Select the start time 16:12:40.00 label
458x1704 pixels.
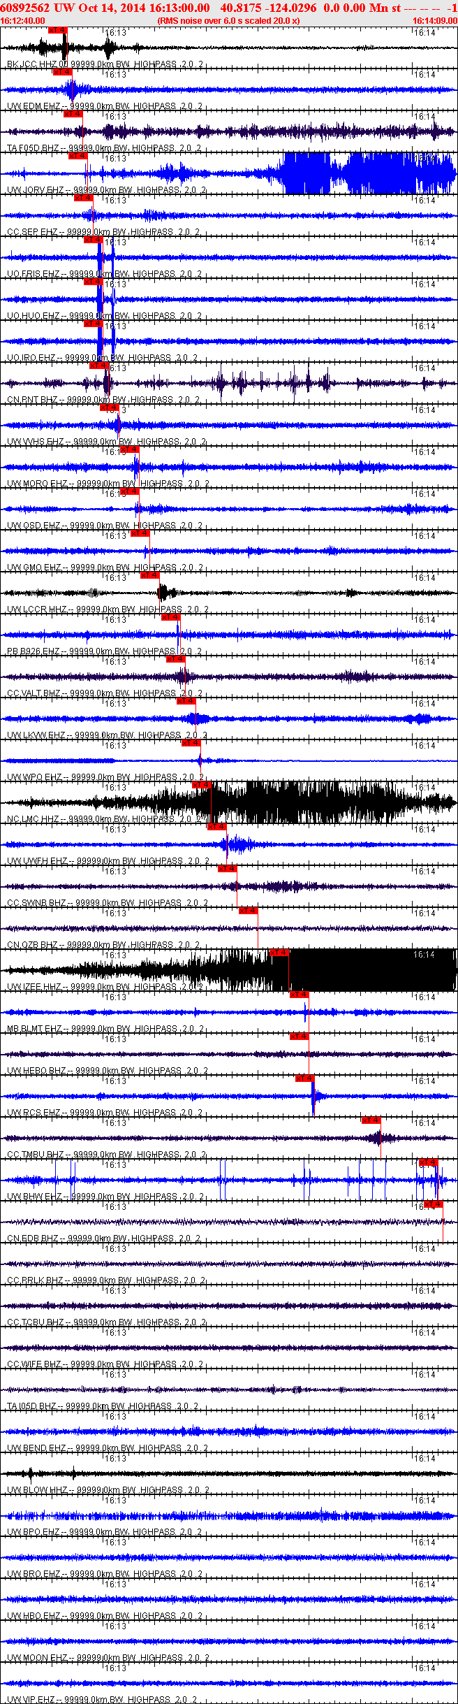coord(22,21)
